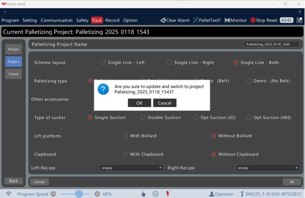The width and height of the screenshot is (305, 198).
Task: Choose Without Clapboard option
Action: pos(214,154)
